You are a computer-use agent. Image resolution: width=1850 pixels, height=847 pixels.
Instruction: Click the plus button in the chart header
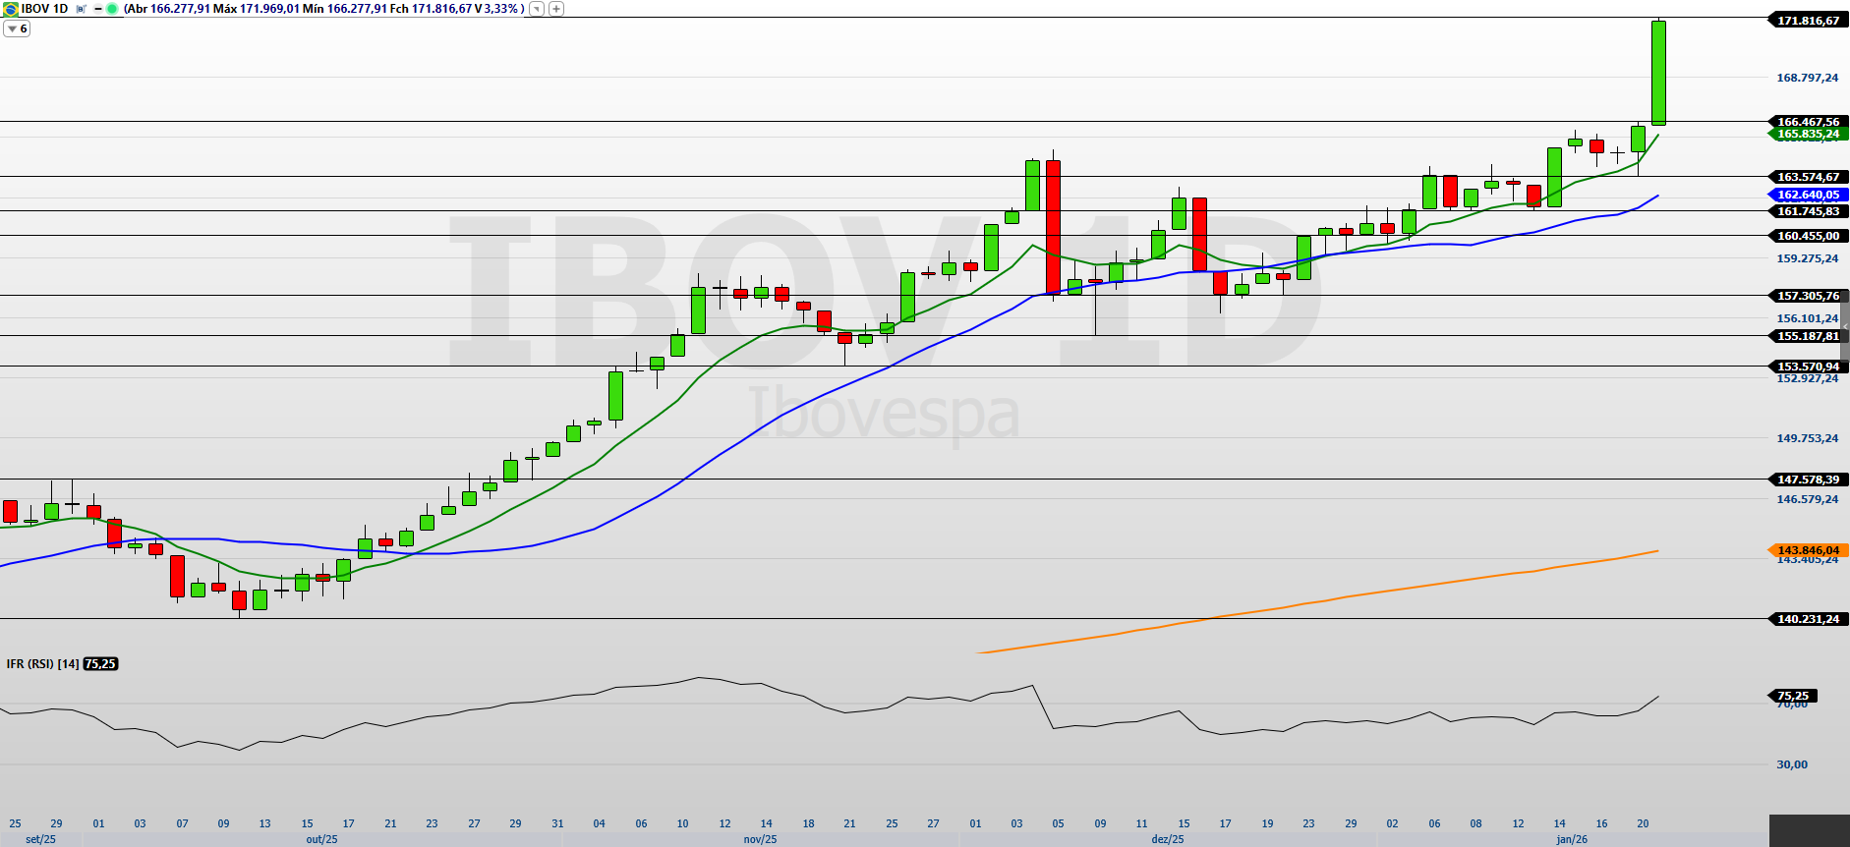click(x=556, y=9)
